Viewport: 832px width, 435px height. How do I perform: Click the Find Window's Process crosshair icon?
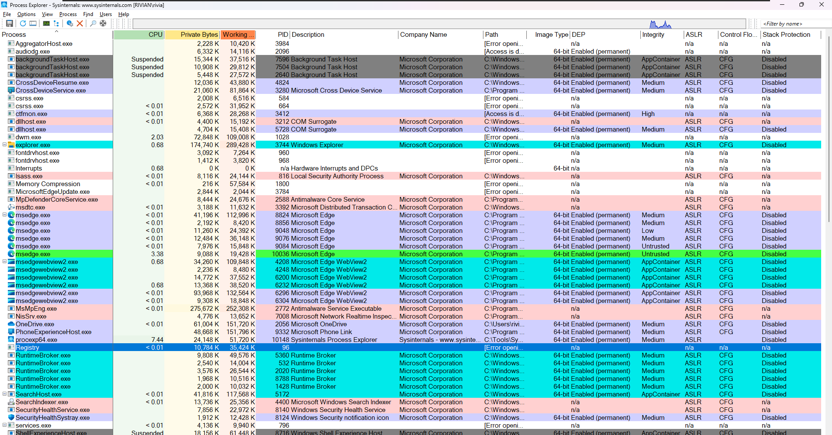tap(103, 23)
